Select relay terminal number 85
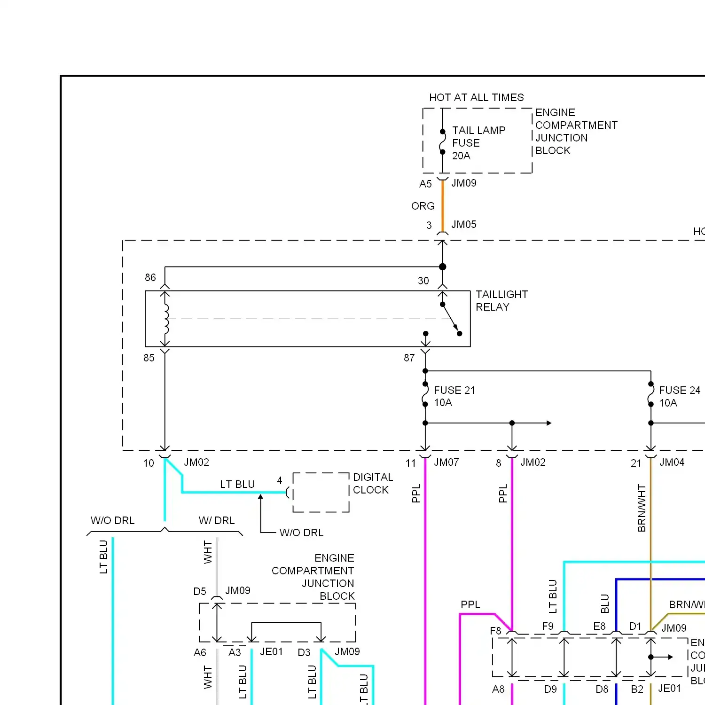The height and width of the screenshot is (705, 705). coord(149,358)
